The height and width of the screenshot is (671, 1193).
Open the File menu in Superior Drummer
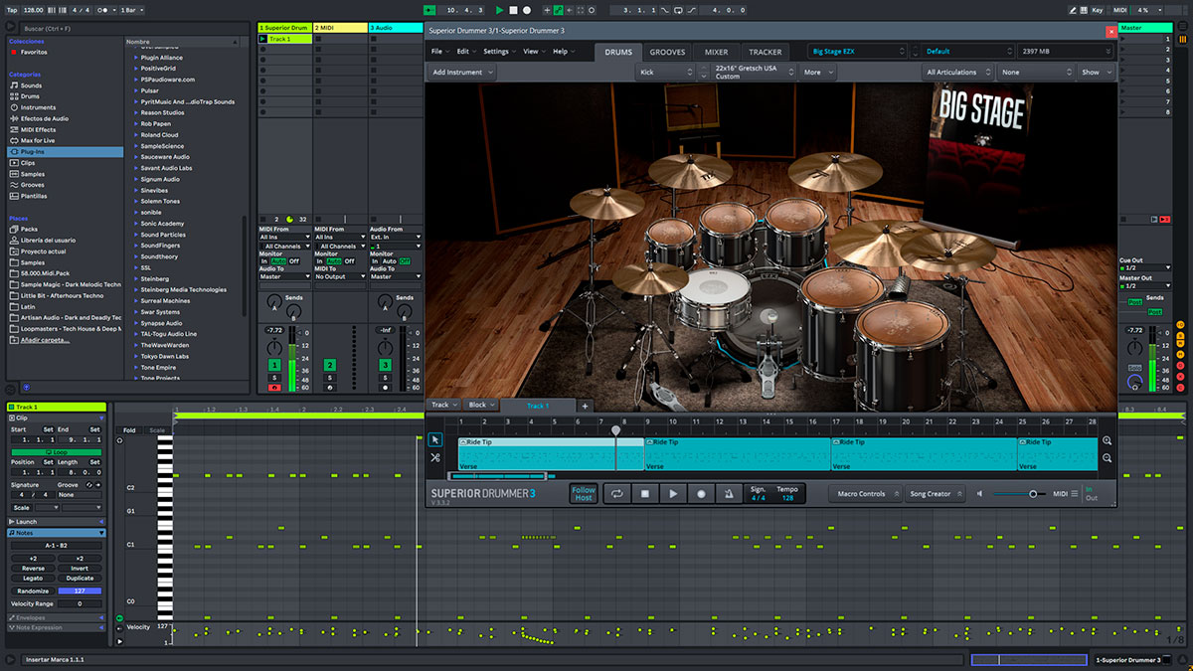(438, 52)
